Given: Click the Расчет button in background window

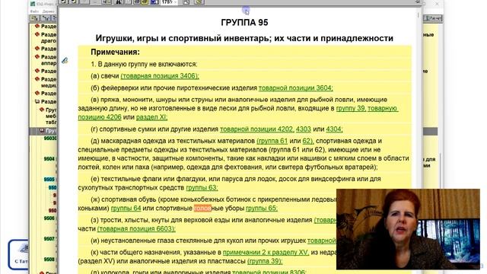Looking at the screenshot, I should pyautogui.click(x=433, y=18).
